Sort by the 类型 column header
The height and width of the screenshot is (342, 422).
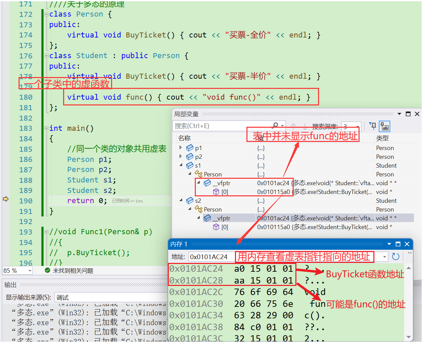(382, 138)
